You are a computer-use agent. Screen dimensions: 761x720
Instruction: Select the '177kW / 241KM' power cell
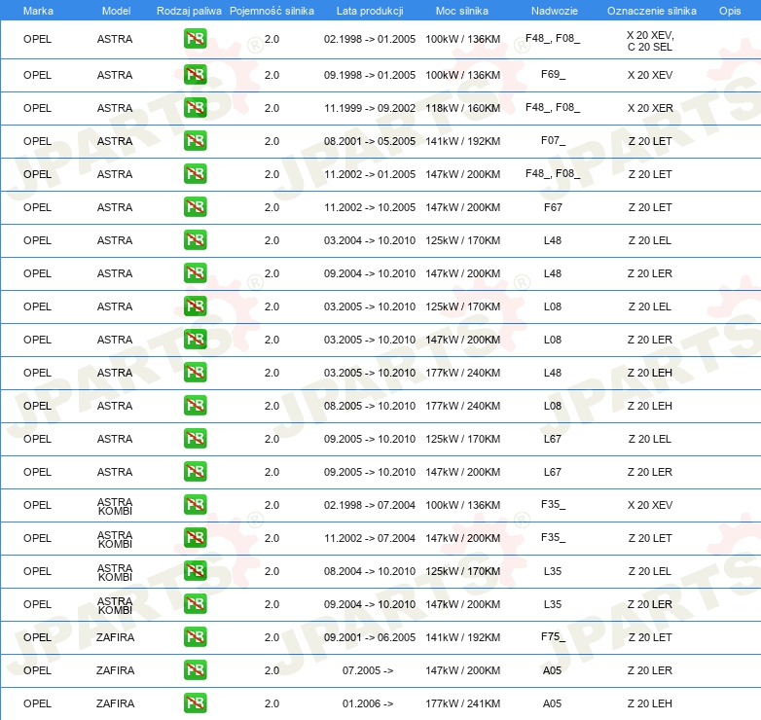(463, 703)
